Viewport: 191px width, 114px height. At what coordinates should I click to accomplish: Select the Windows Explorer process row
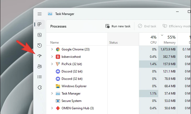point(74,86)
